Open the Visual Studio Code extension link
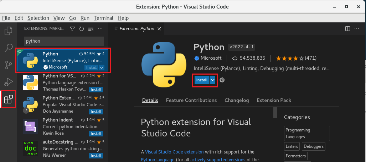 174,152
